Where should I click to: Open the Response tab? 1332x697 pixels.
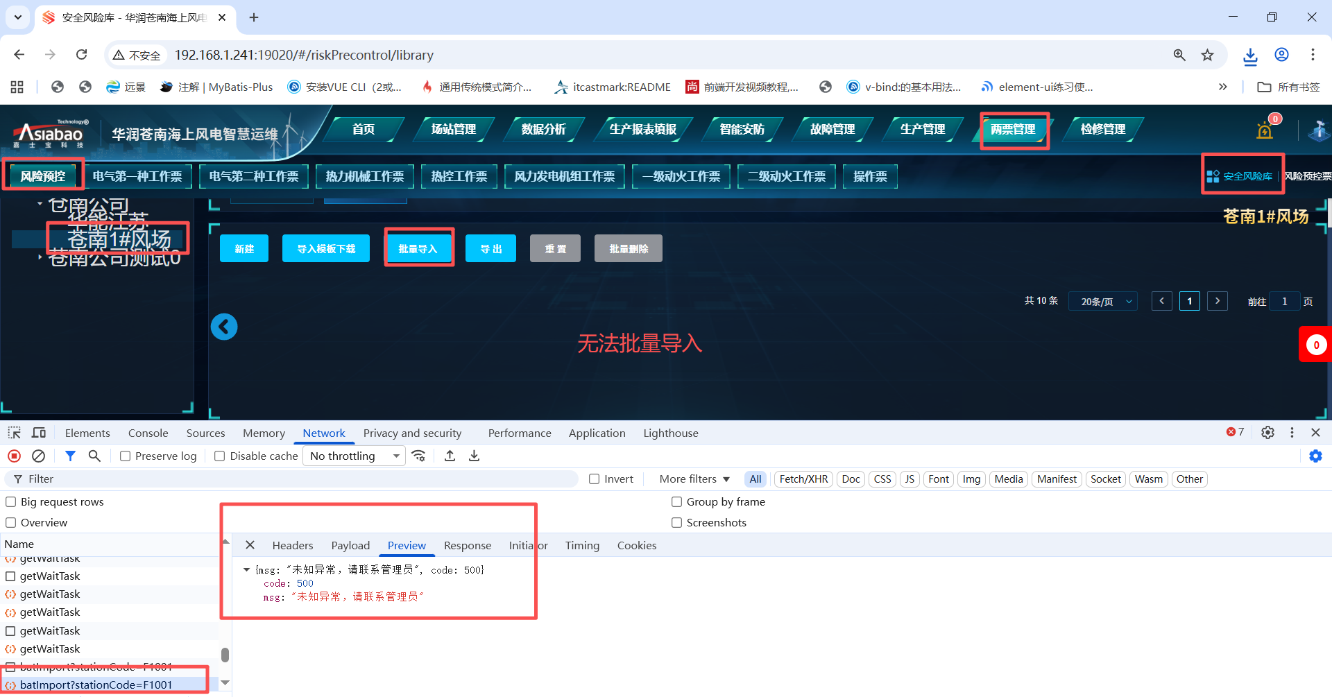[467, 546]
